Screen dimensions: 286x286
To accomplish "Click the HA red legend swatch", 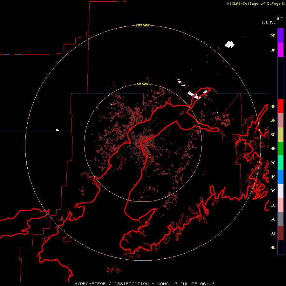I will 281,106.
